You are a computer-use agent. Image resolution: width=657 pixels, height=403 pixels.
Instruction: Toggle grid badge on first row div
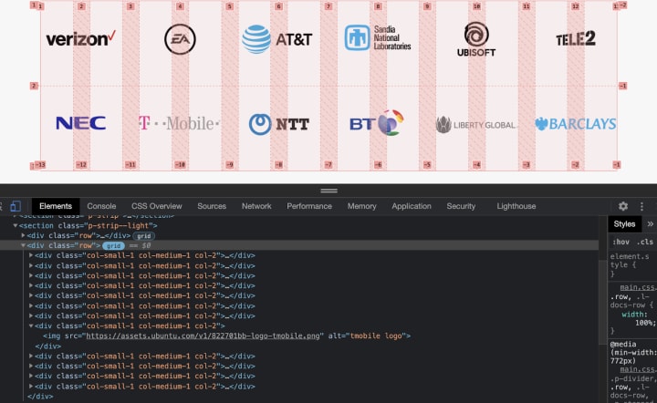click(x=144, y=235)
